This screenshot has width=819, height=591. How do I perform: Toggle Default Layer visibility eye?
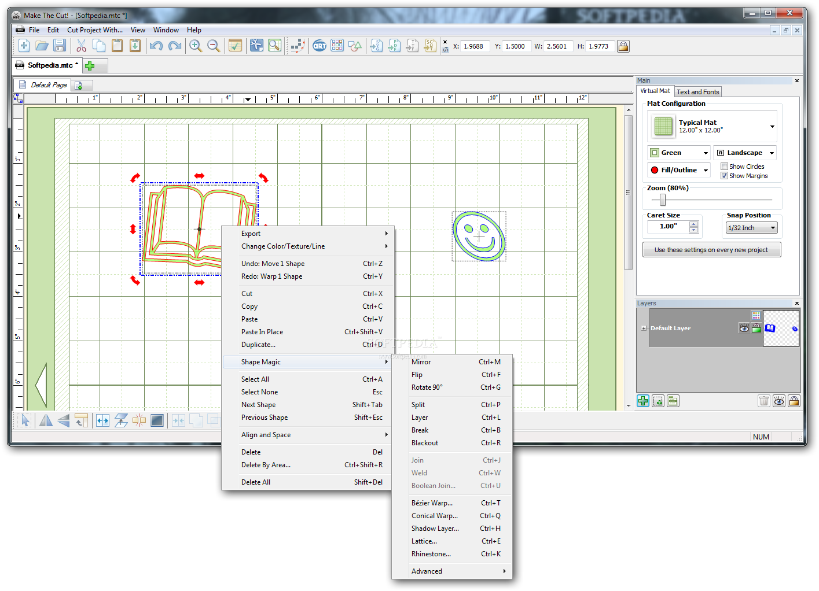point(744,328)
